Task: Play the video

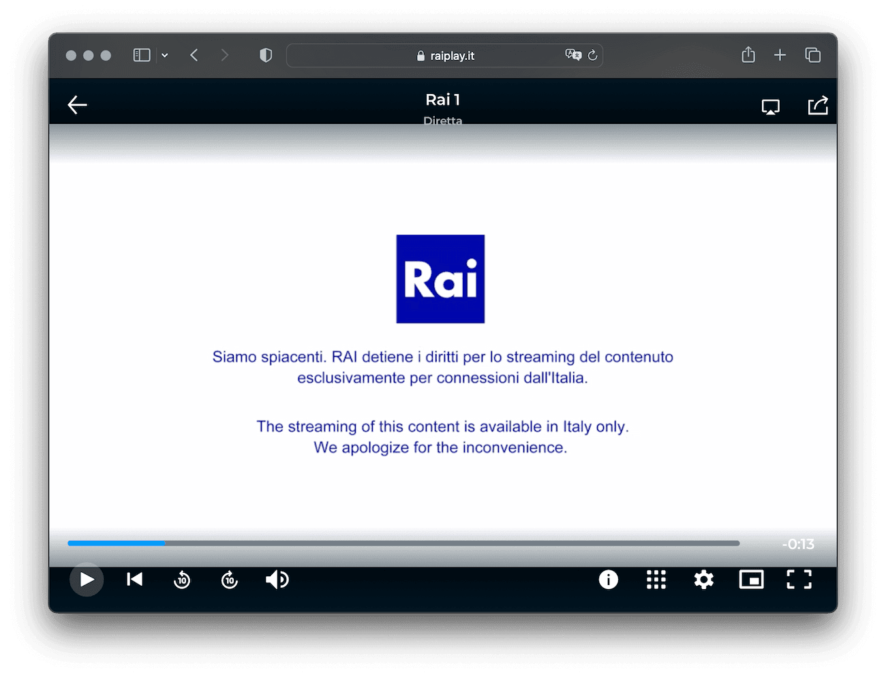Action: (87, 580)
